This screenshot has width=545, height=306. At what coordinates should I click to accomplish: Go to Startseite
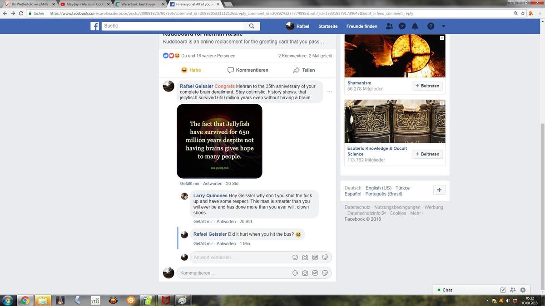coord(328,26)
